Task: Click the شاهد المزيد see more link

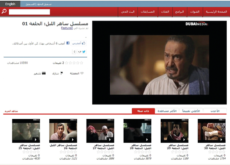Action: (11, 111)
